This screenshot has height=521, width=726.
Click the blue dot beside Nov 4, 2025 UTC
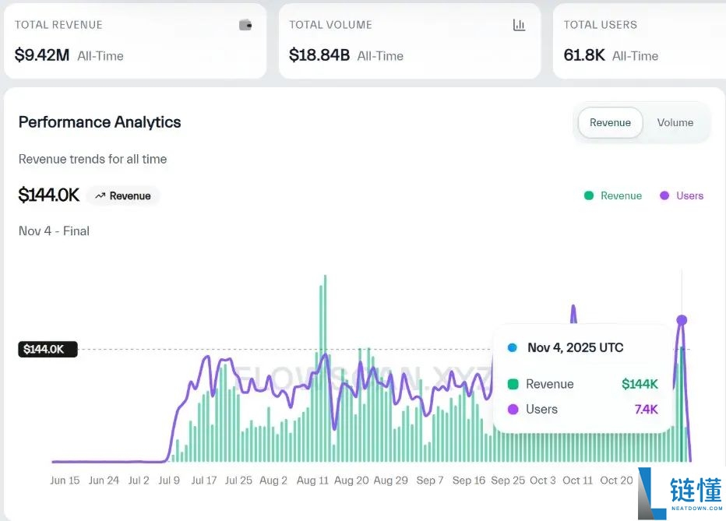coord(512,348)
